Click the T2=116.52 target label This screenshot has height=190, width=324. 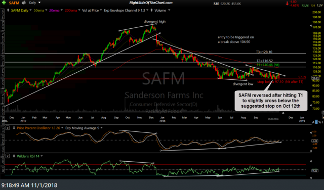point(265,61)
